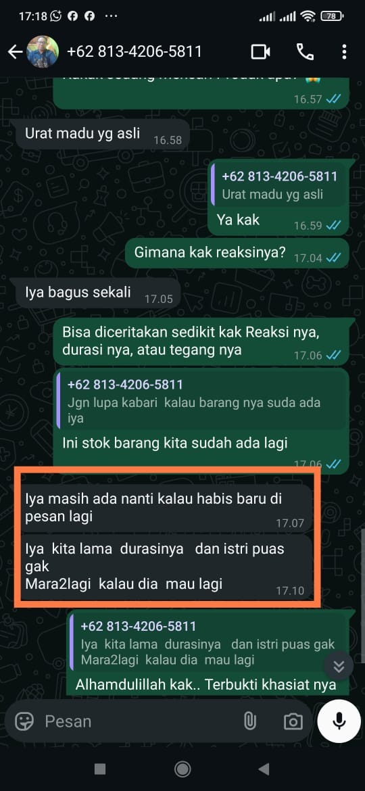Tap the paperclip attachment icon

[249, 721]
